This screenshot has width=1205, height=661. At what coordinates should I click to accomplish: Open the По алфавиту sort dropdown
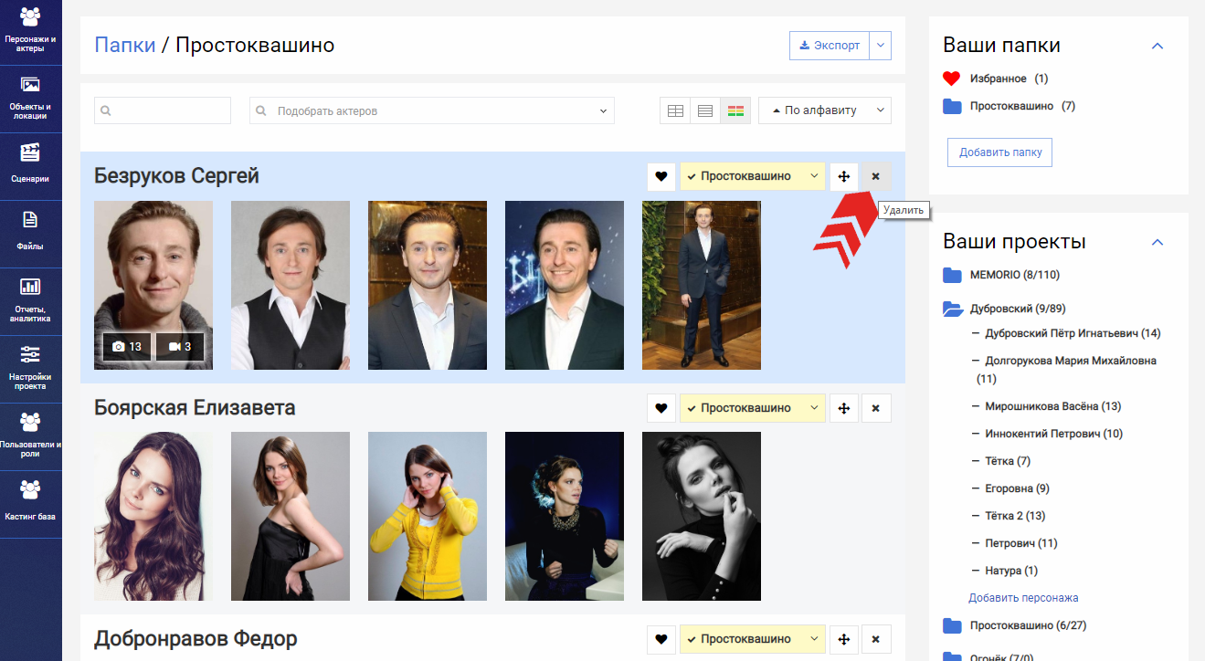point(825,110)
